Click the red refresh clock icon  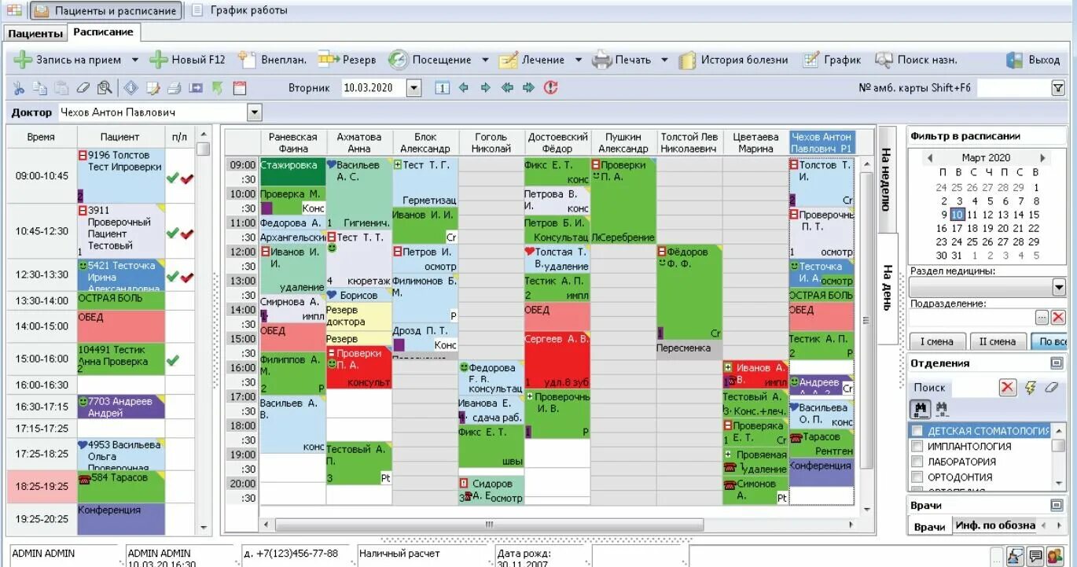(551, 88)
